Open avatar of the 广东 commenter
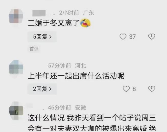This screenshot has height=132, width=167. tap(16, 16)
